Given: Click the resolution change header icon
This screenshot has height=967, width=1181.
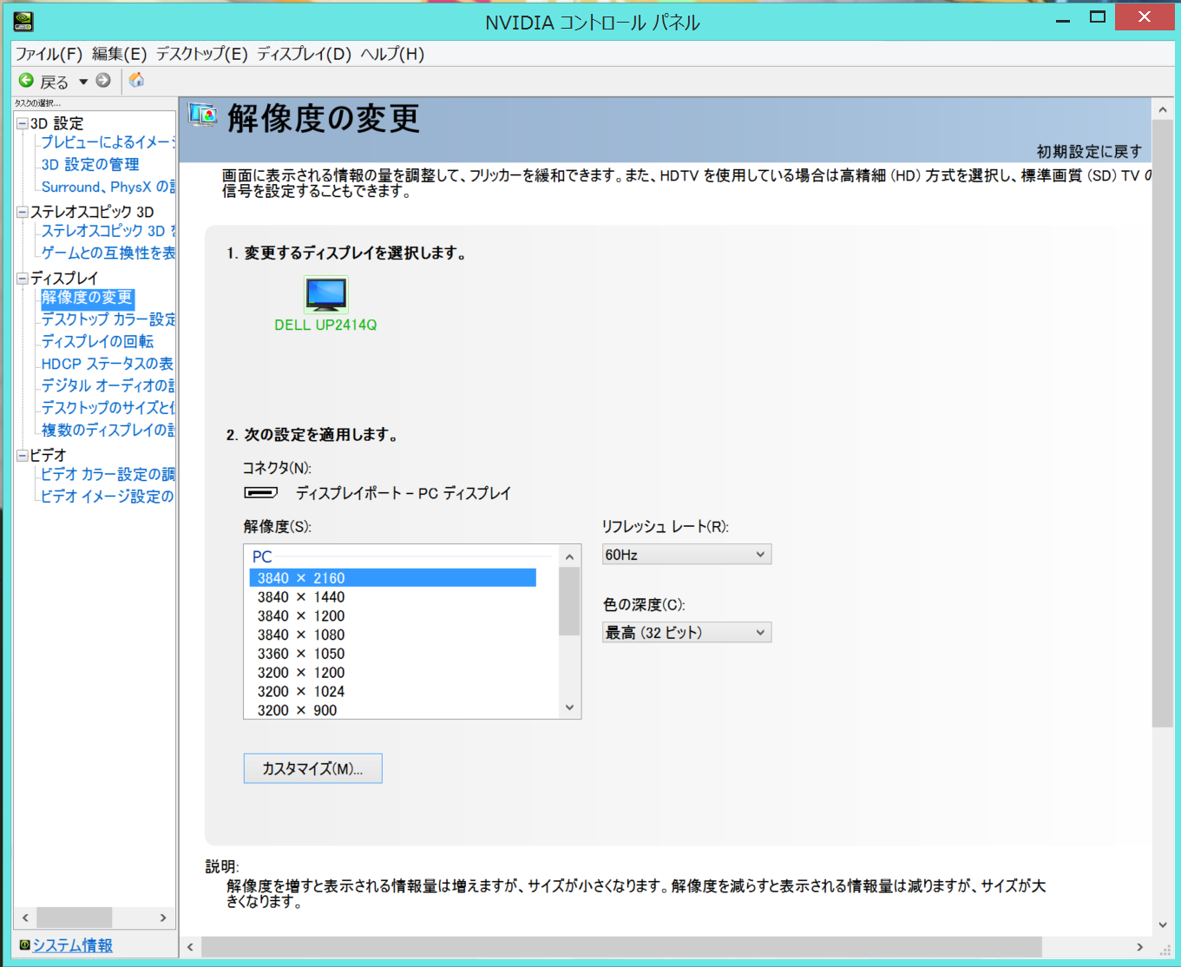Looking at the screenshot, I should (x=202, y=115).
